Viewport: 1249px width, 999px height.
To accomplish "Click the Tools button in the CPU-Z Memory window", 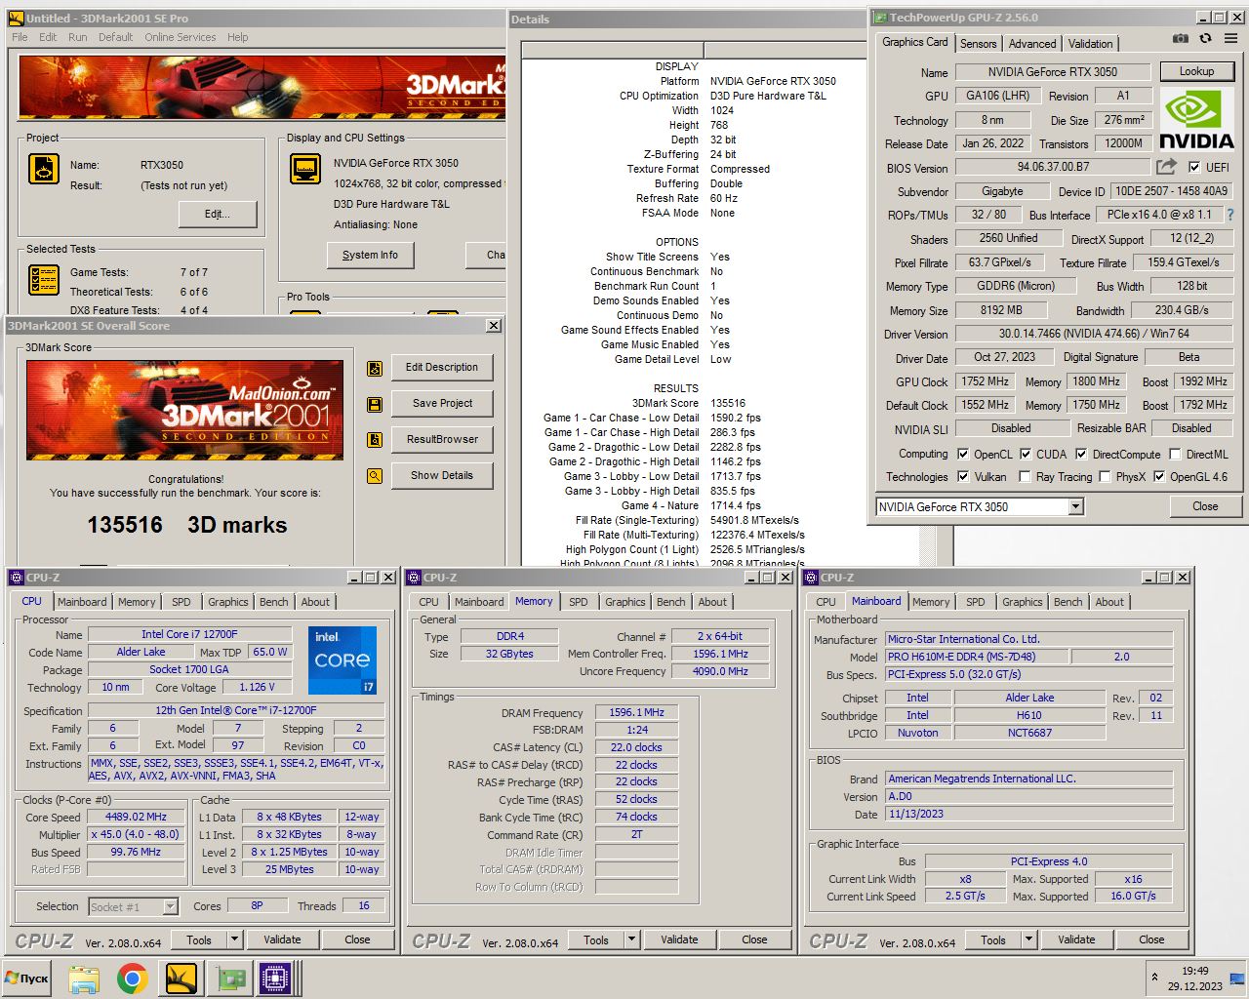I will (x=596, y=939).
